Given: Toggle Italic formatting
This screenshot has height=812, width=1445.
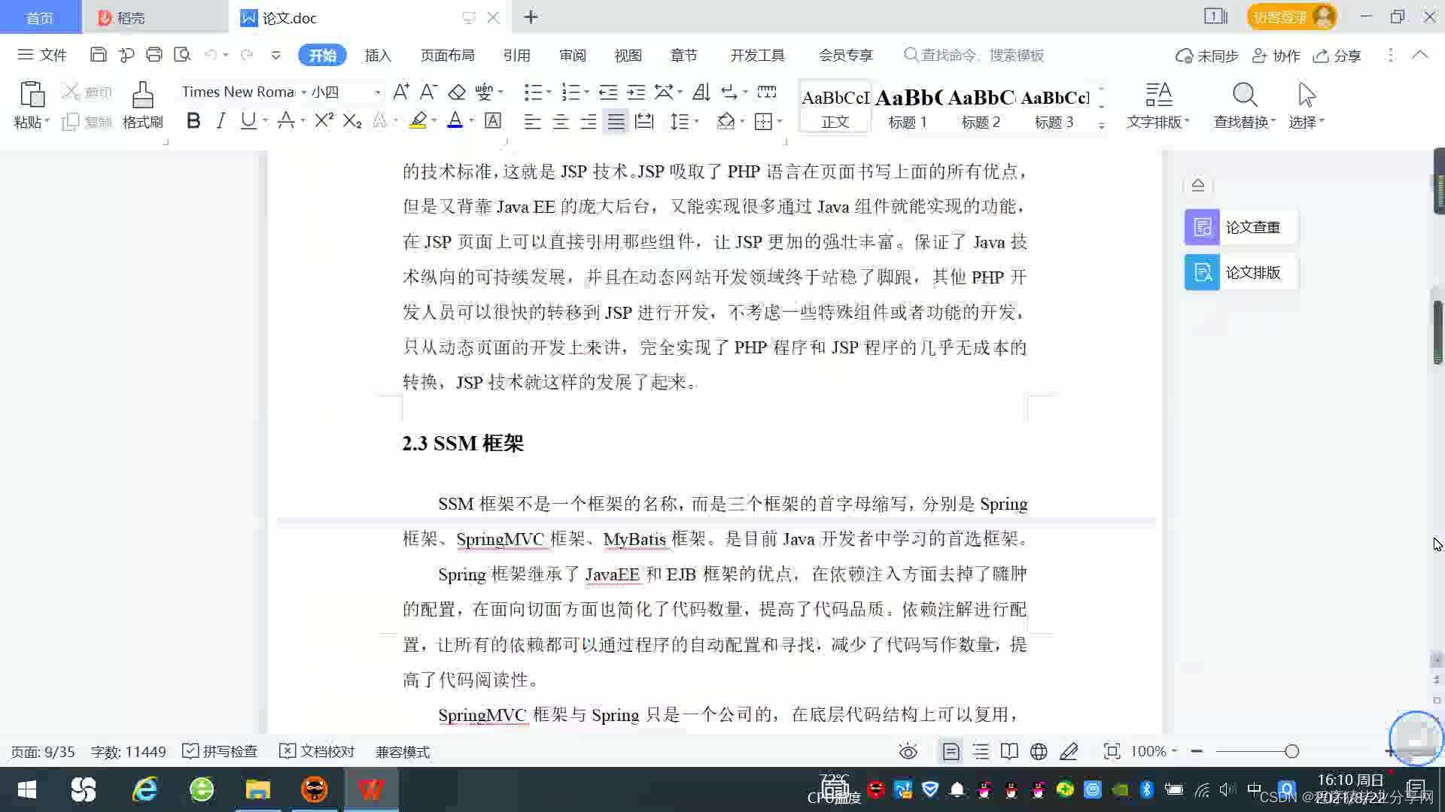Looking at the screenshot, I should pyautogui.click(x=221, y=121).
